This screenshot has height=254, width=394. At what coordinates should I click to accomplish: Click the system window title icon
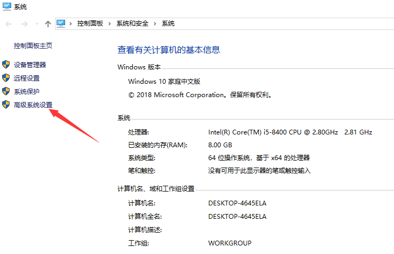click(x=7, y=6)
